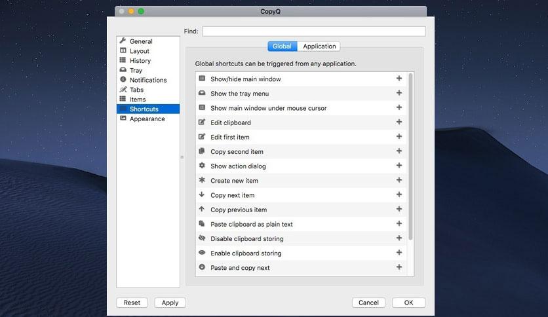Add shortcut for Paste and copy next
548x317 pixels.
point(399,267)
